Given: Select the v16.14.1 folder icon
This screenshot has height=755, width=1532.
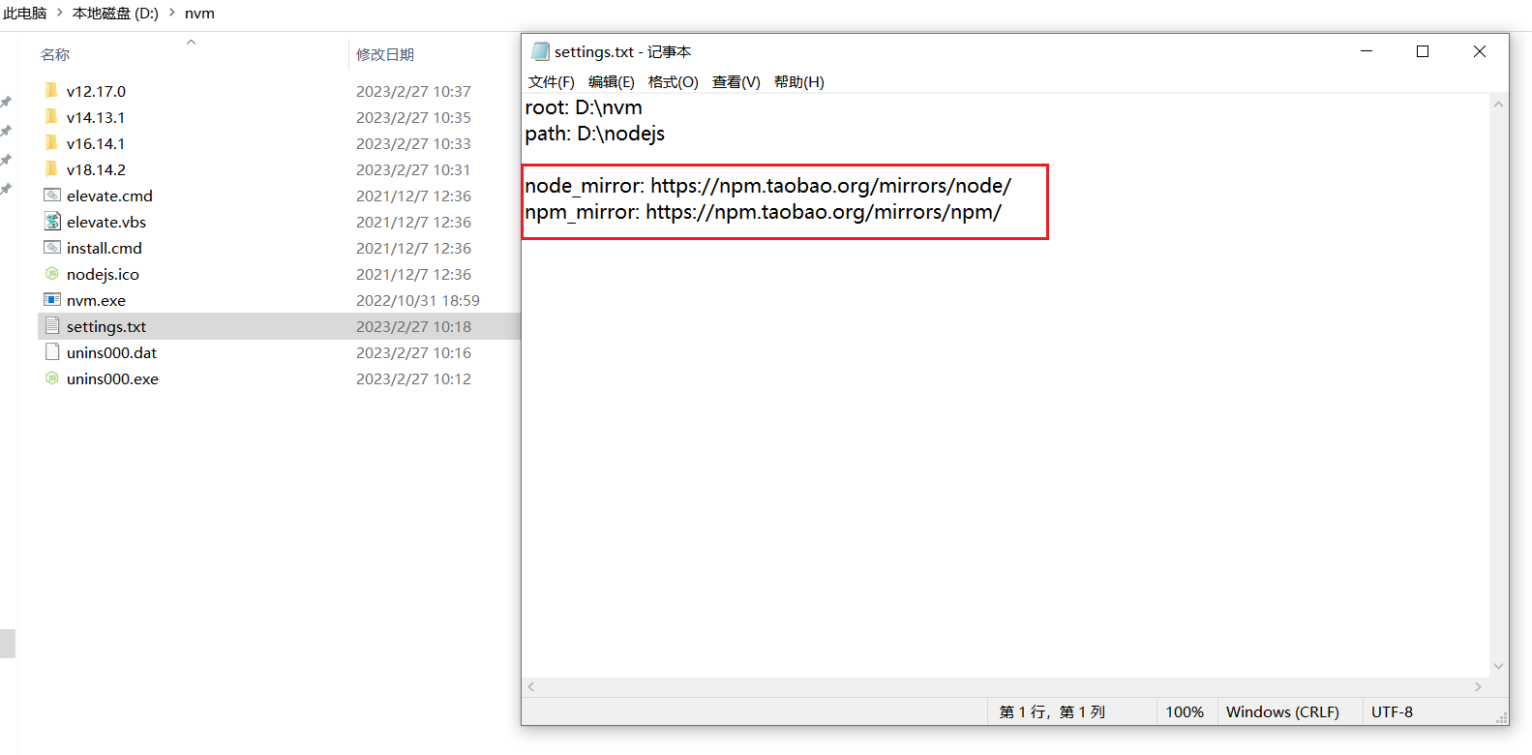Looking at the screenshot, I should coord(51,142).
